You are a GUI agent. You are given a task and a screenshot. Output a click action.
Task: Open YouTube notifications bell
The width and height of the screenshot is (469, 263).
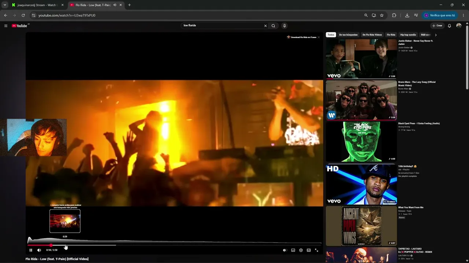point(450,26)
